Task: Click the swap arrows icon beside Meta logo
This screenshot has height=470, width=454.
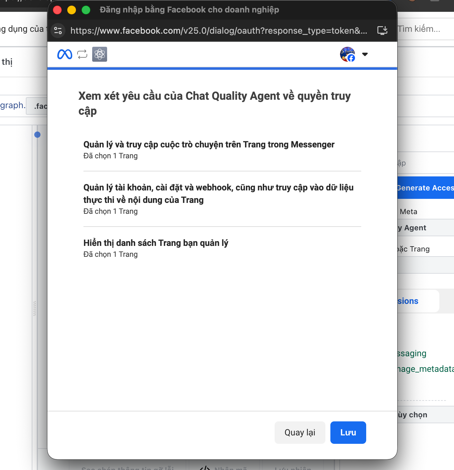Action: 82,55
